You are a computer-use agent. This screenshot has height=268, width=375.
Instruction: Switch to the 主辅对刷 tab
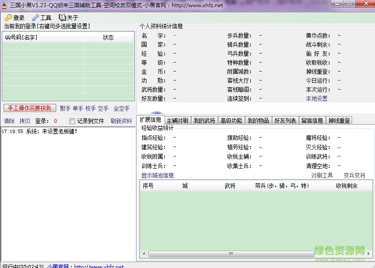tap(178, 120)
